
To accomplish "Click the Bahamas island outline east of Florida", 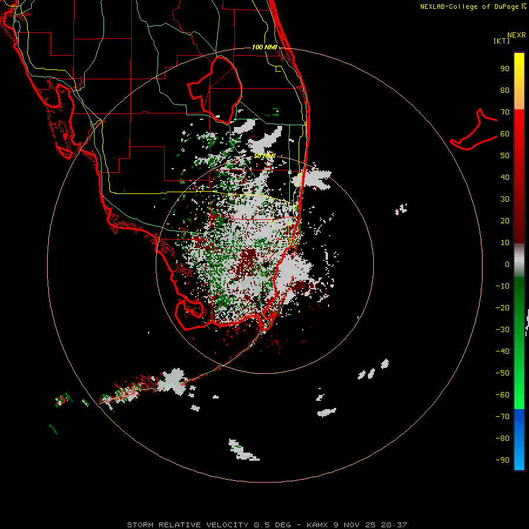I will point(474,130).
